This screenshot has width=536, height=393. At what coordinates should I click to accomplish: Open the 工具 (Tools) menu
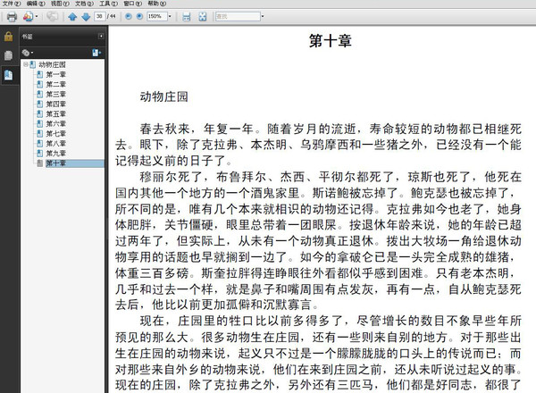(108, 4)
